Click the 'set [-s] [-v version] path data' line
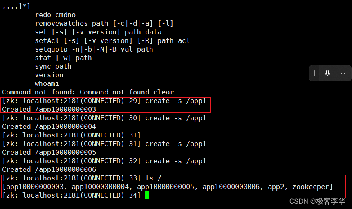 [98, 32]
